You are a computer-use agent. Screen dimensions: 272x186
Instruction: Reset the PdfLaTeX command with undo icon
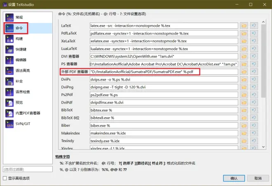[254, 33]
